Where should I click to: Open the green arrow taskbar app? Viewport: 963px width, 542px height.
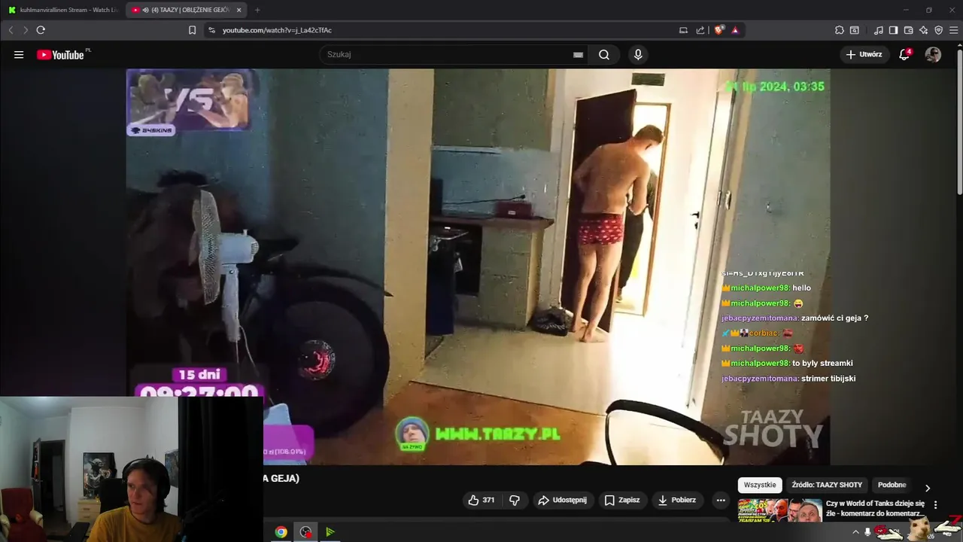[330, 531]
